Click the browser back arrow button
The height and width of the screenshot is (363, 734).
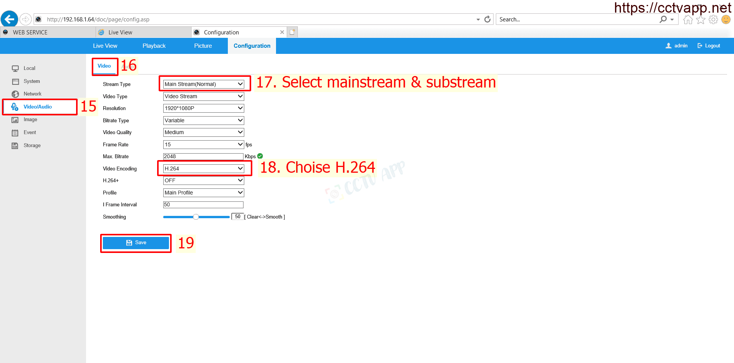[x=9, y=19]
